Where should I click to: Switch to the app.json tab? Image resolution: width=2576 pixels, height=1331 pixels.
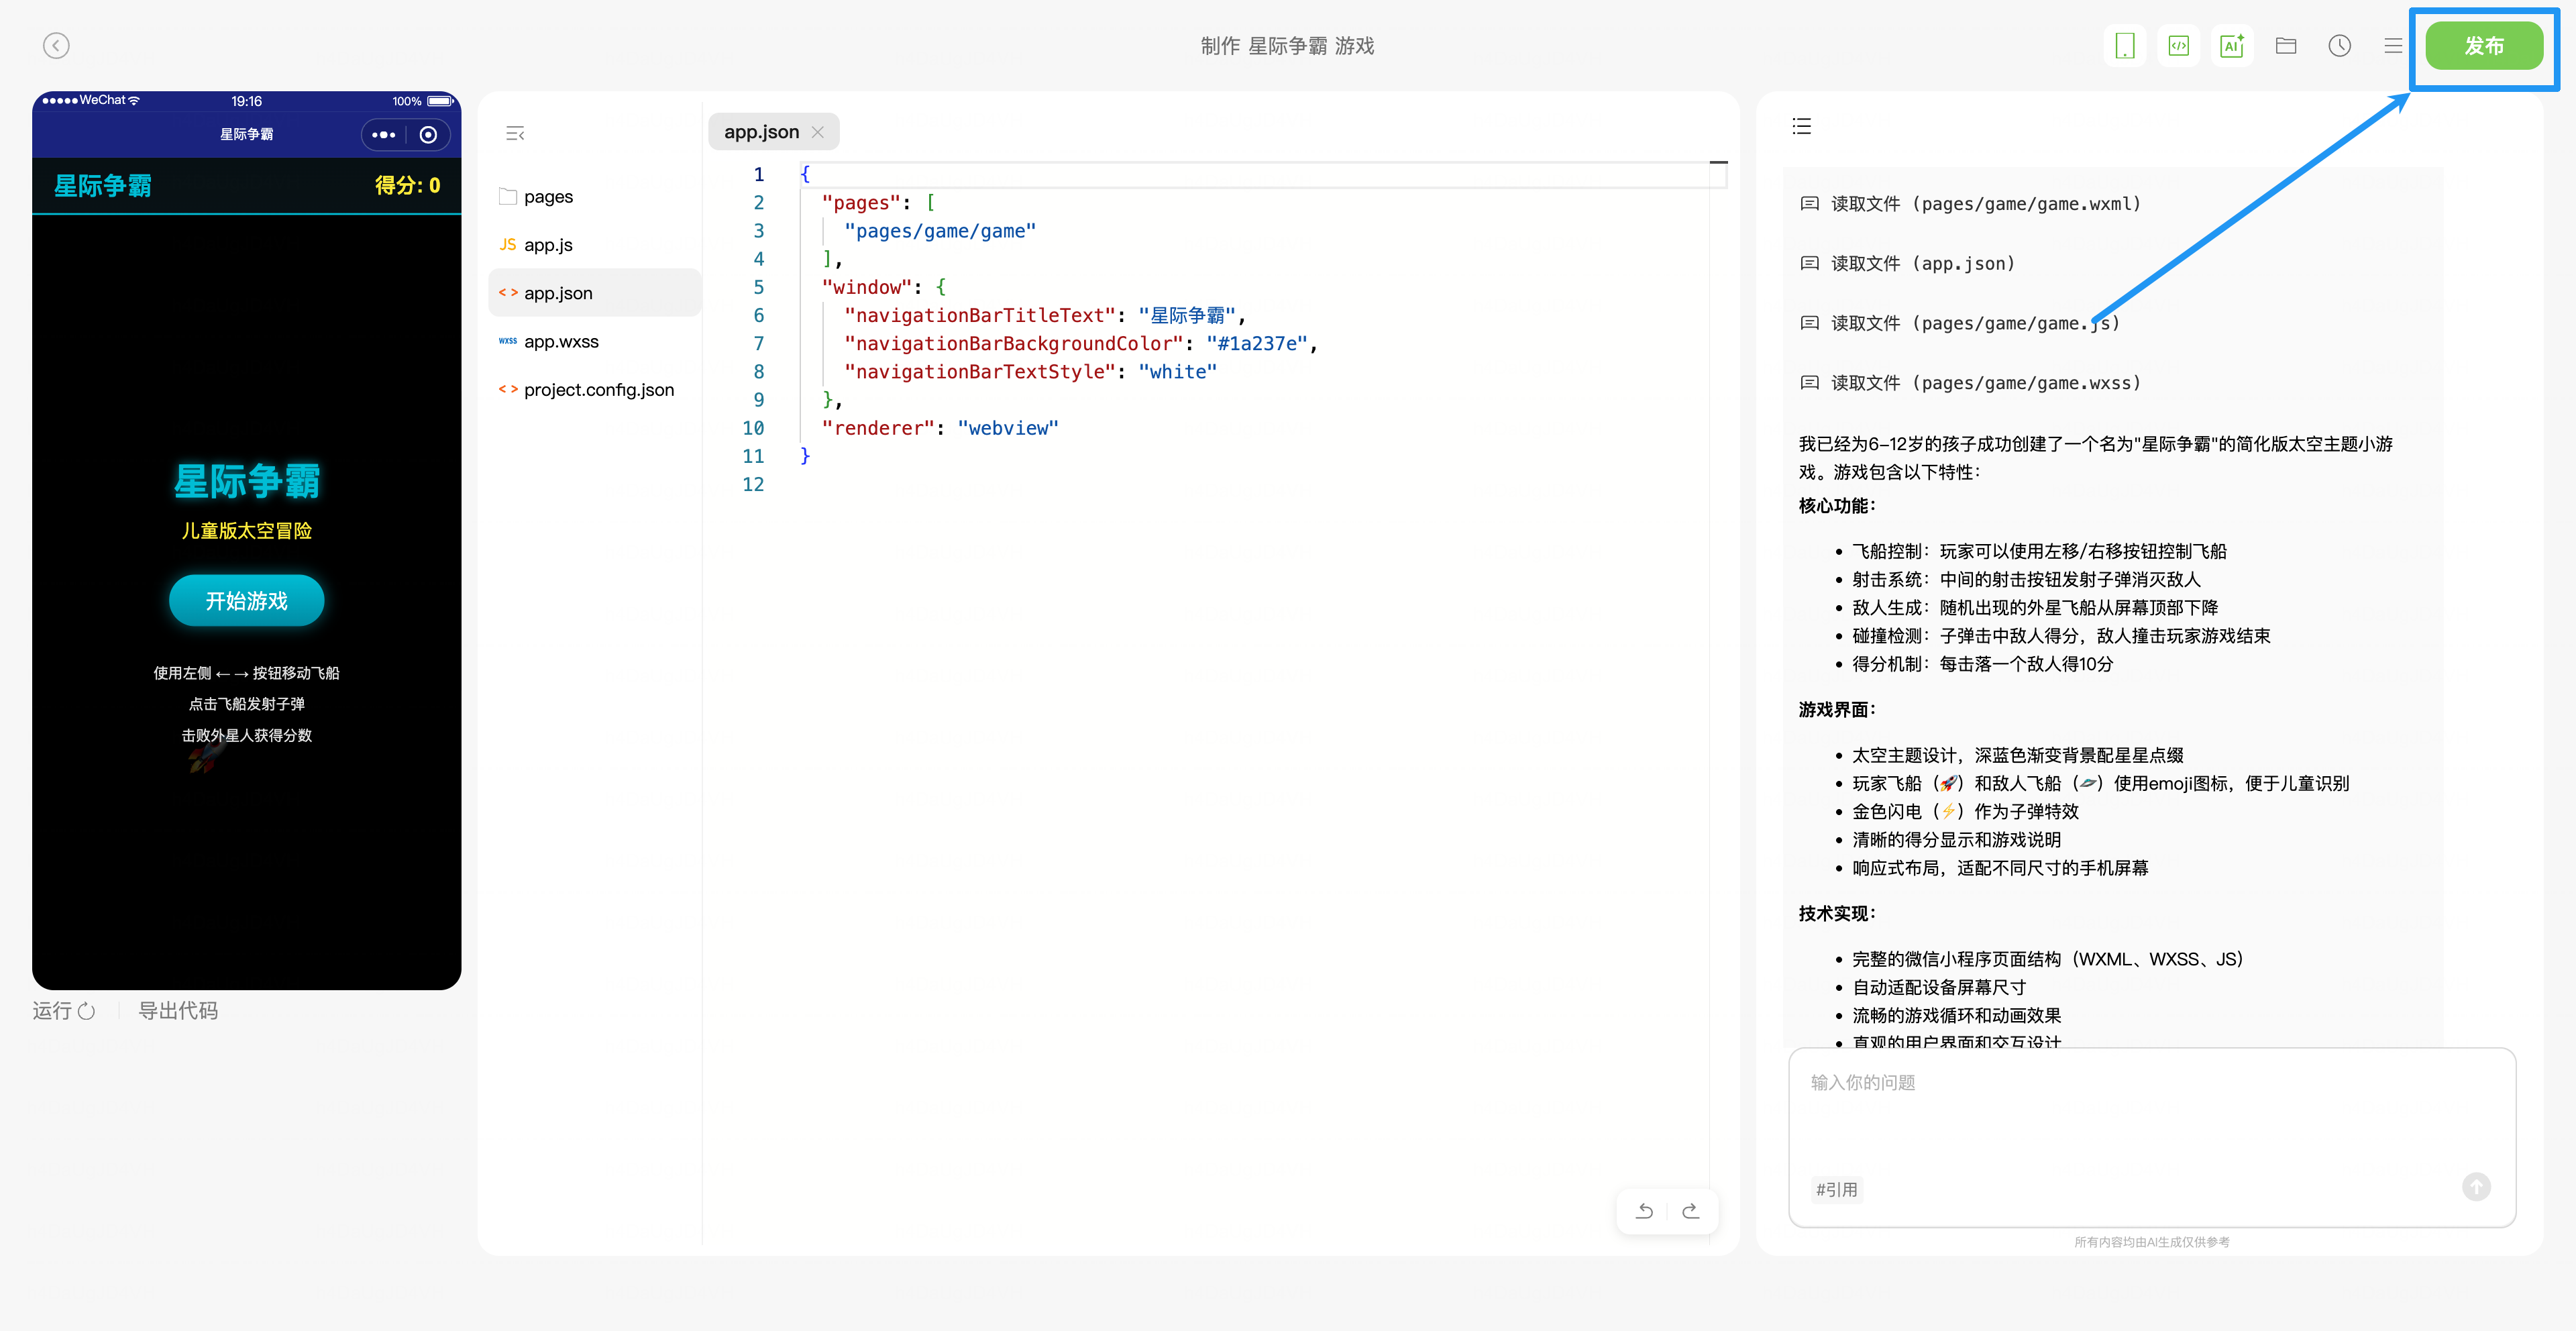pos(761,132)
